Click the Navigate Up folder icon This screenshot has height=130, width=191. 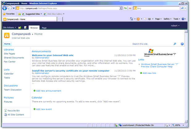[x=20, y=28]
